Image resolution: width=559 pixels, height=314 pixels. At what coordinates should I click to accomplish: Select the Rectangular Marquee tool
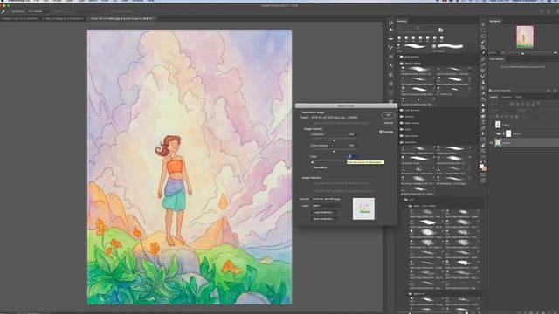point(483,31)
